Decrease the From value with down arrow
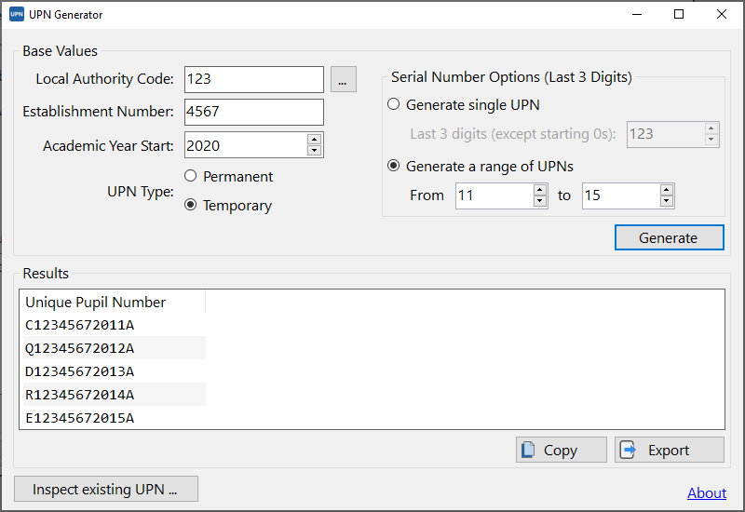The image size is (745, 512). 540,201
